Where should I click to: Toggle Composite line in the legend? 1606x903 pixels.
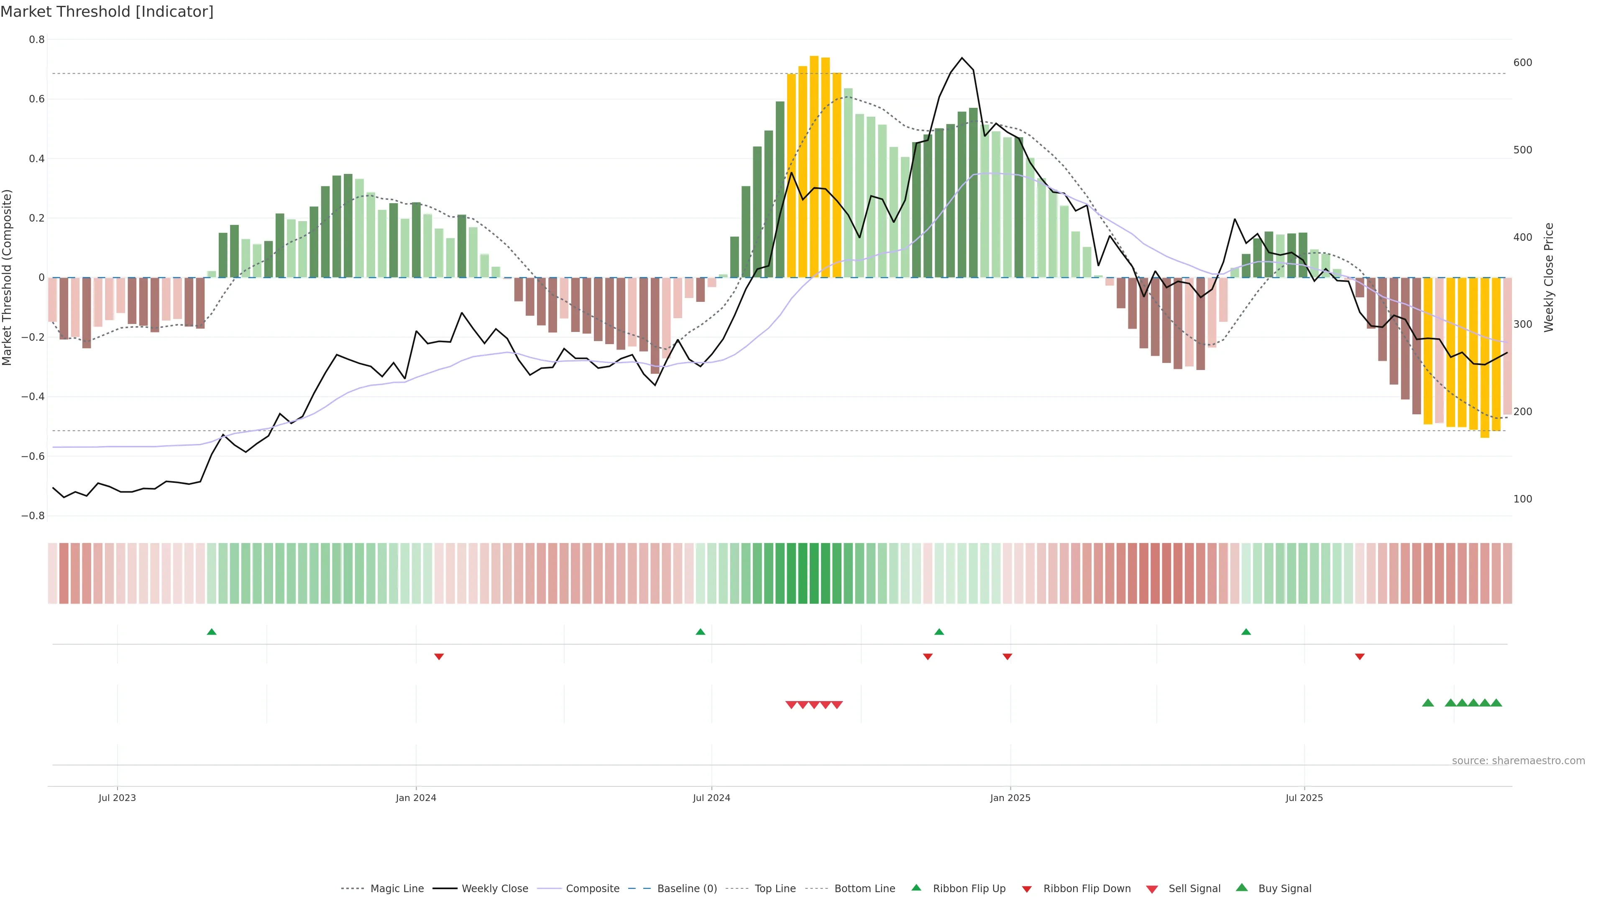click(x=592, y=888)
